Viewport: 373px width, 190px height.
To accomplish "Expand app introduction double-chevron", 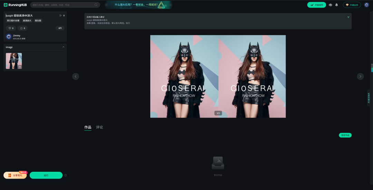I will point(348,17).
